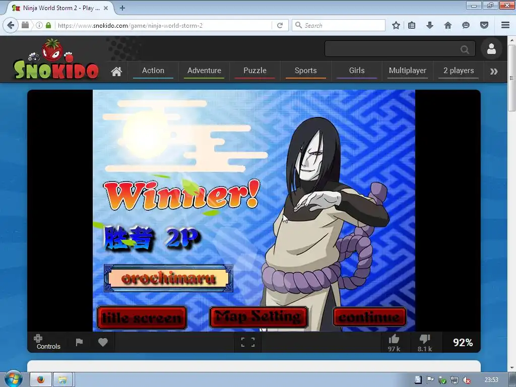516x387 pixels.
Task: Open the chat smiley toolbar icon
Action: click(466, 25)
